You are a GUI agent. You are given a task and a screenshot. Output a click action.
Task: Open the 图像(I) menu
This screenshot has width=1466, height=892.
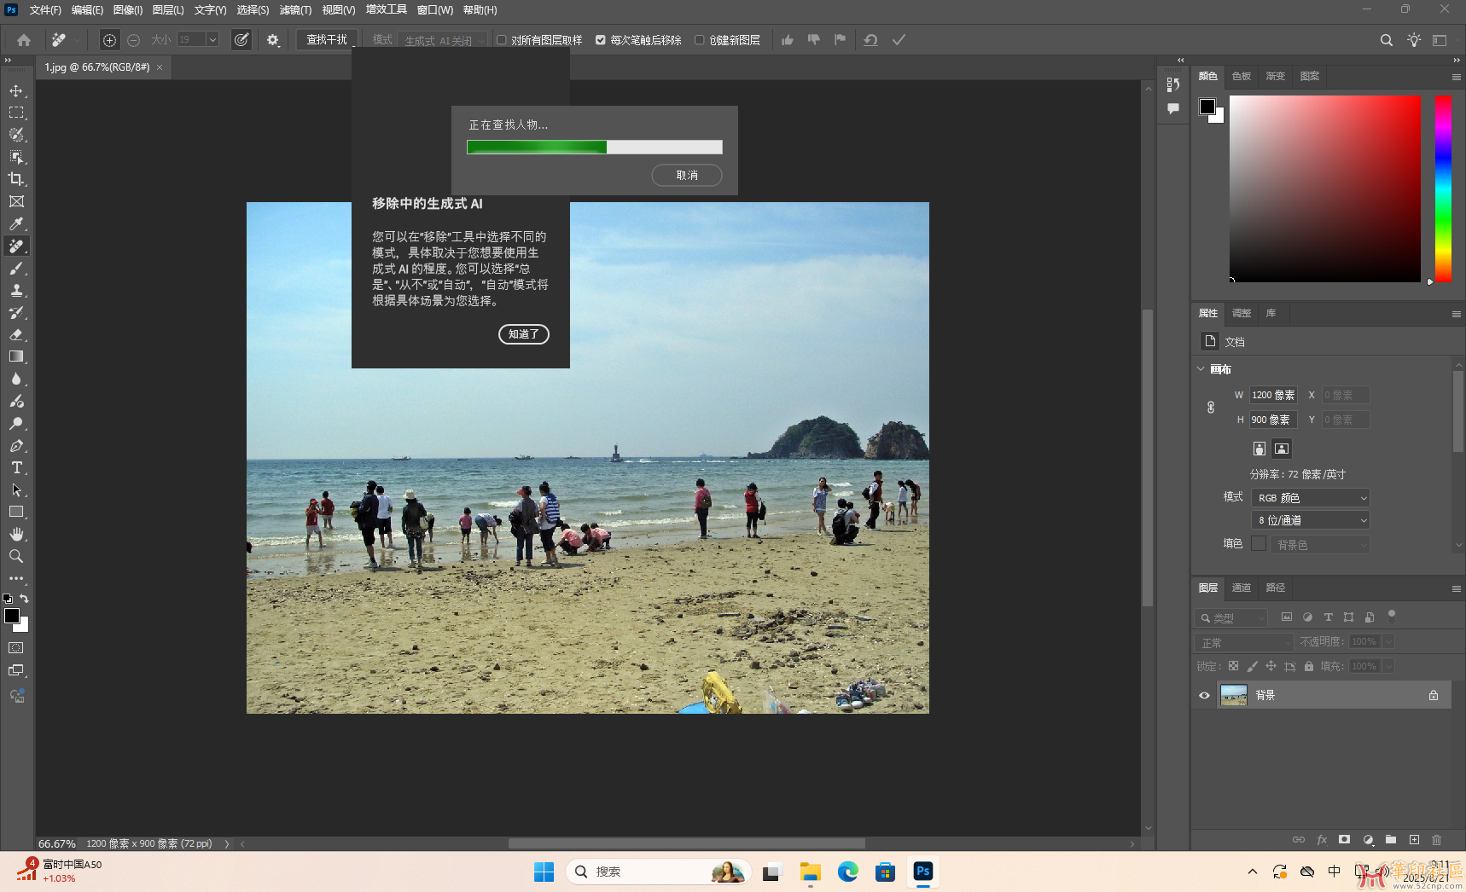(x=128, y=10)
